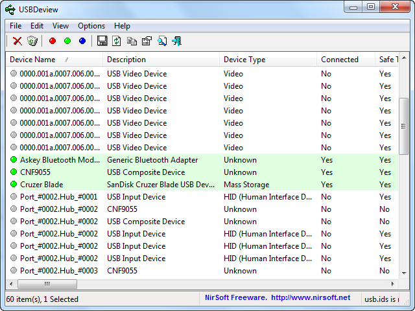Open the Find magnifier toolbar icon

point(162,41)
